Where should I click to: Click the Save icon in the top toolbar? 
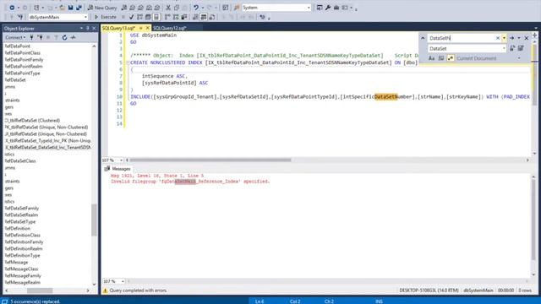[70, 8]
